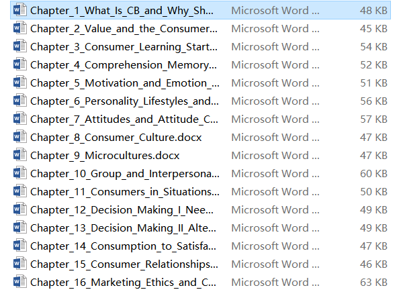Image resolution: width=403 pixels, height=300 pixels.
Task: Select the Chapter_13_Decision_Making_II file name
Action: [x=123, y=228]
